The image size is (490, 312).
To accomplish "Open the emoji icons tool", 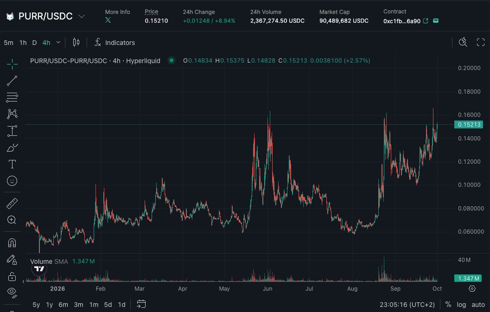I will tap(12, 181).
